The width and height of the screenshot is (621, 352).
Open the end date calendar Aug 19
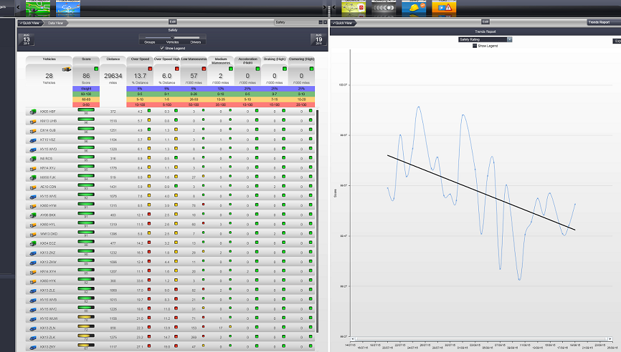317,38
